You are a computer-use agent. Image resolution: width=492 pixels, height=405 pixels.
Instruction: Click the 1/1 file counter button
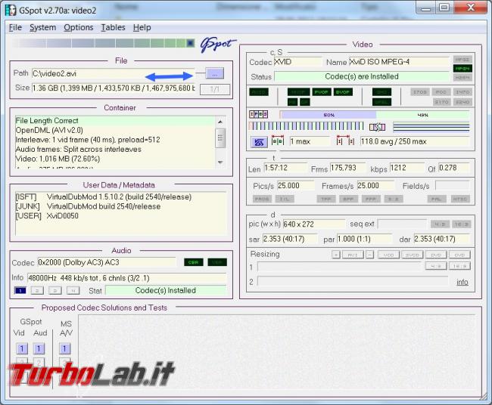click(x=215, y=89)
